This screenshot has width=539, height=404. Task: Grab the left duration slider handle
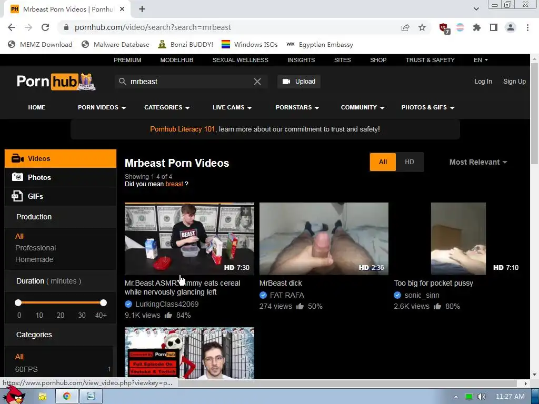point(18,302)
